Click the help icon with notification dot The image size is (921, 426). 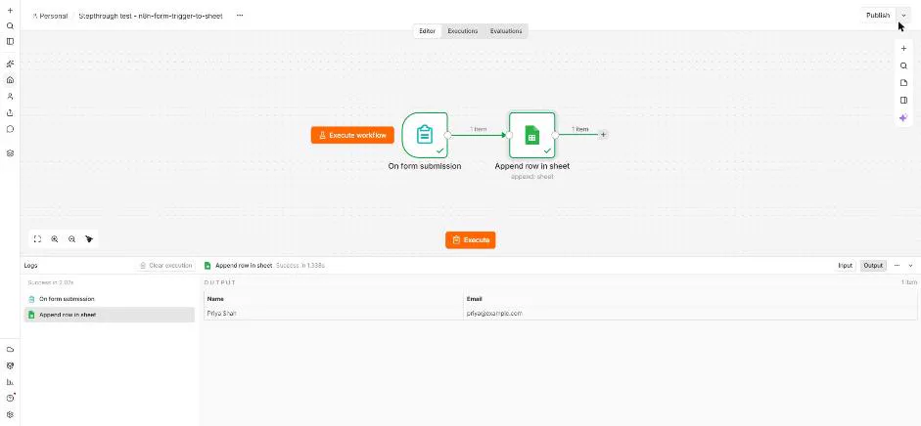[x=10, y=398]
